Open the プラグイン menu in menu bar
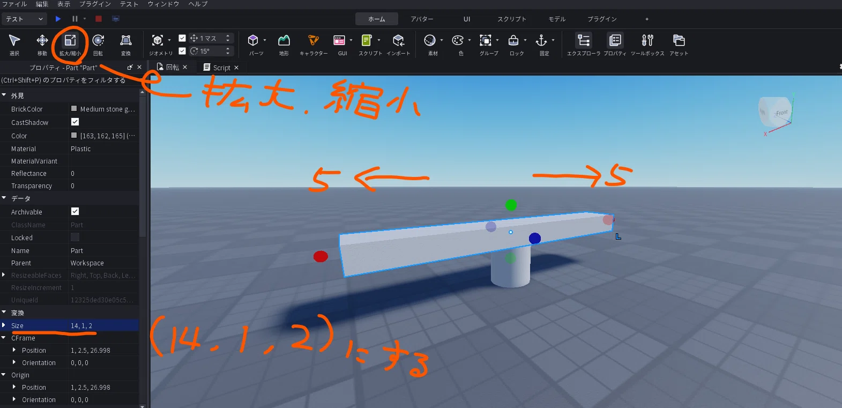 (x=95, y=4)
